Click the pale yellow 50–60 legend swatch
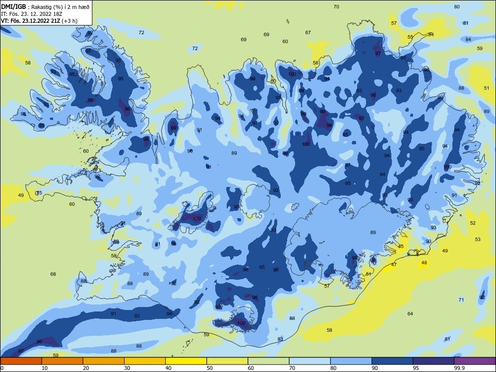 (x=227, y=361)
